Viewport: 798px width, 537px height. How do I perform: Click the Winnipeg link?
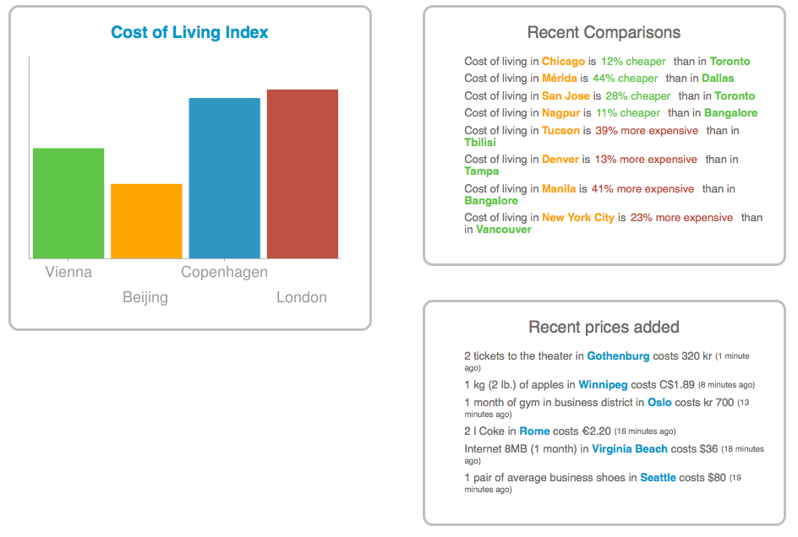pos(603,385)
